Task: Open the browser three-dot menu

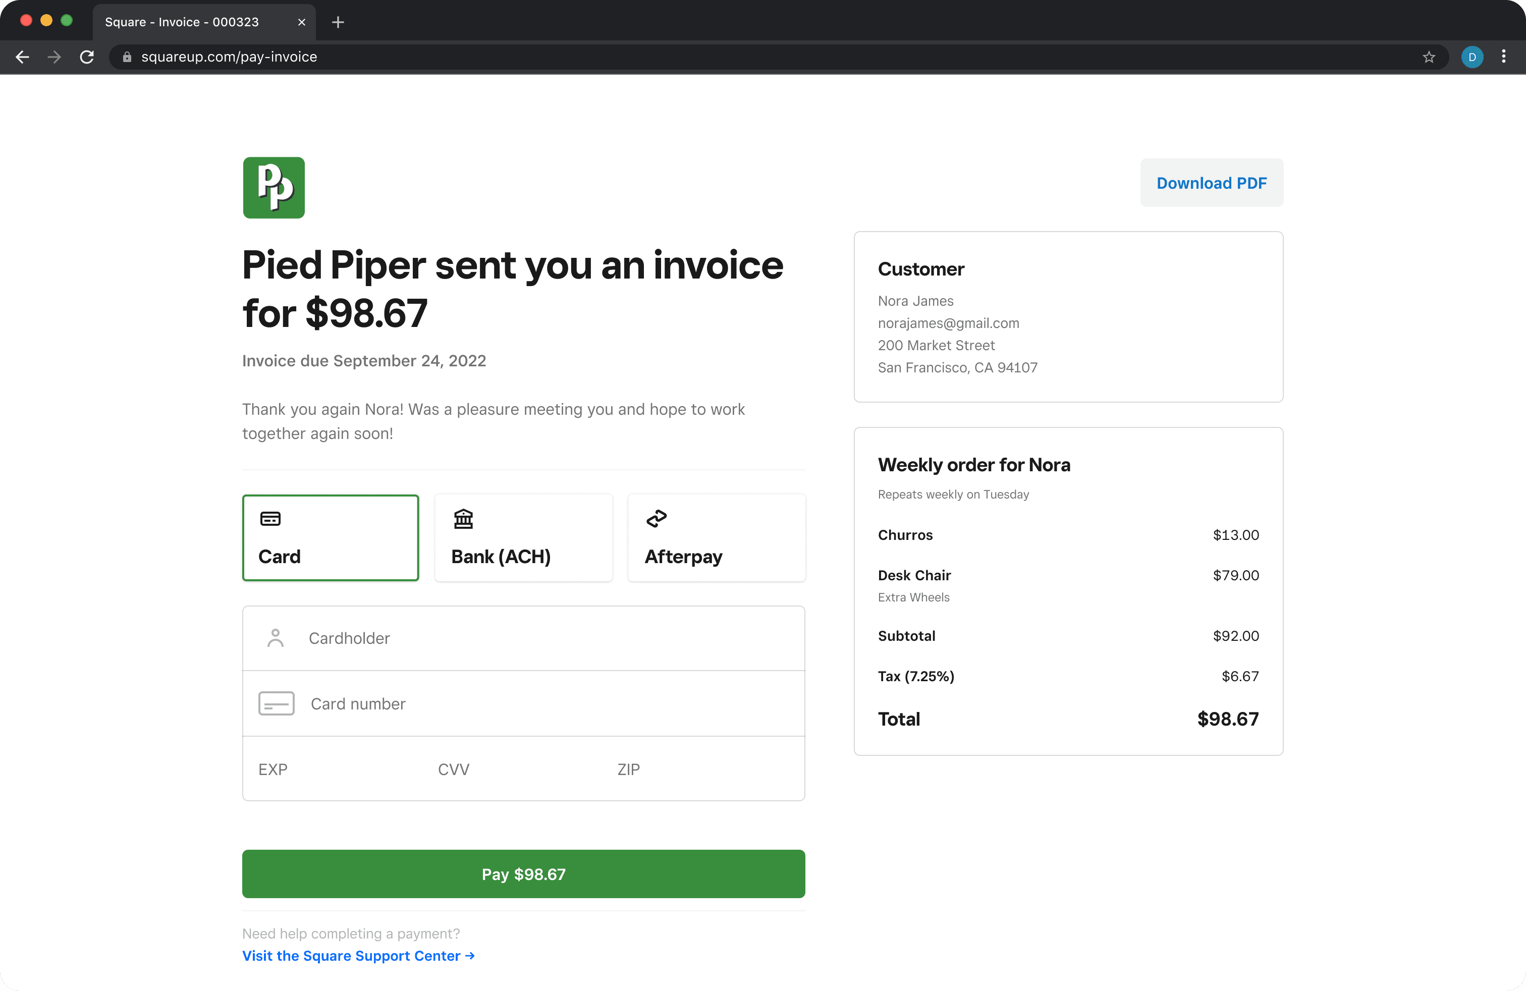Action: pyautogui.click(x=1503, y=57)
